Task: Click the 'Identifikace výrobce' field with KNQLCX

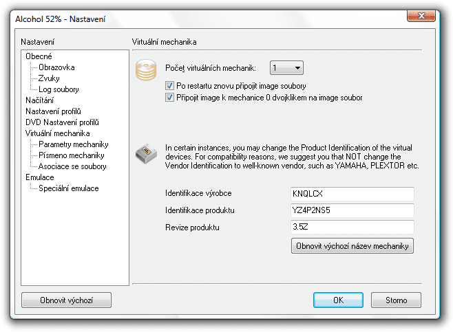Action: point(352,194)
